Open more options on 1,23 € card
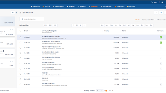The height and width of the screenshot is (93, 166). [x=12, y=61]
